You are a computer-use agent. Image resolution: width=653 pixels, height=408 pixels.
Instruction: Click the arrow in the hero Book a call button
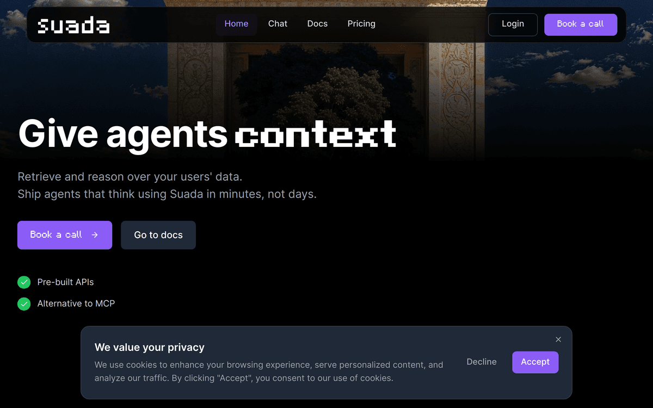[x=95, y=235]
